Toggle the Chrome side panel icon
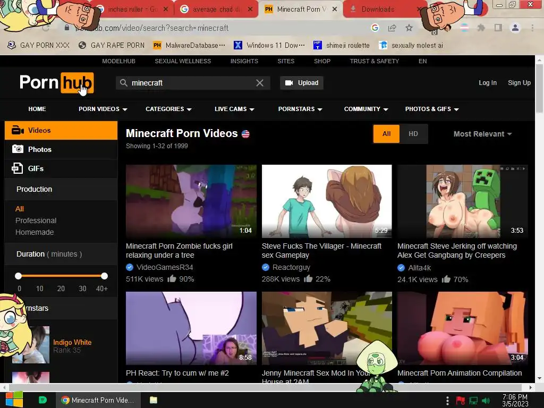Screen dimensions: 544x408 tap(498, 28)
